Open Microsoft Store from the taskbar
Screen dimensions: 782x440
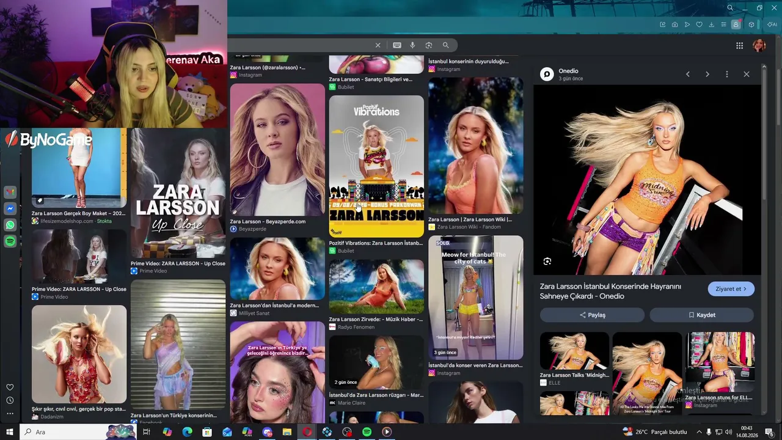tap(207, 432)
